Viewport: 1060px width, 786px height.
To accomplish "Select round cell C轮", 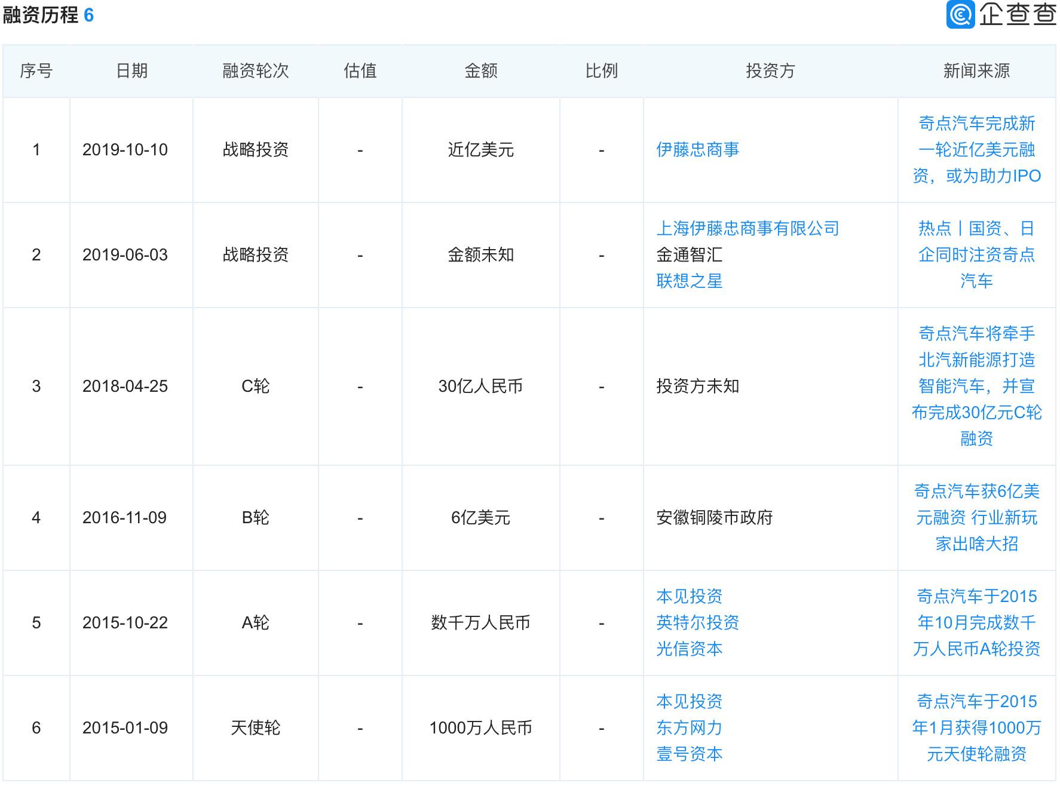I will coord(255,386).
